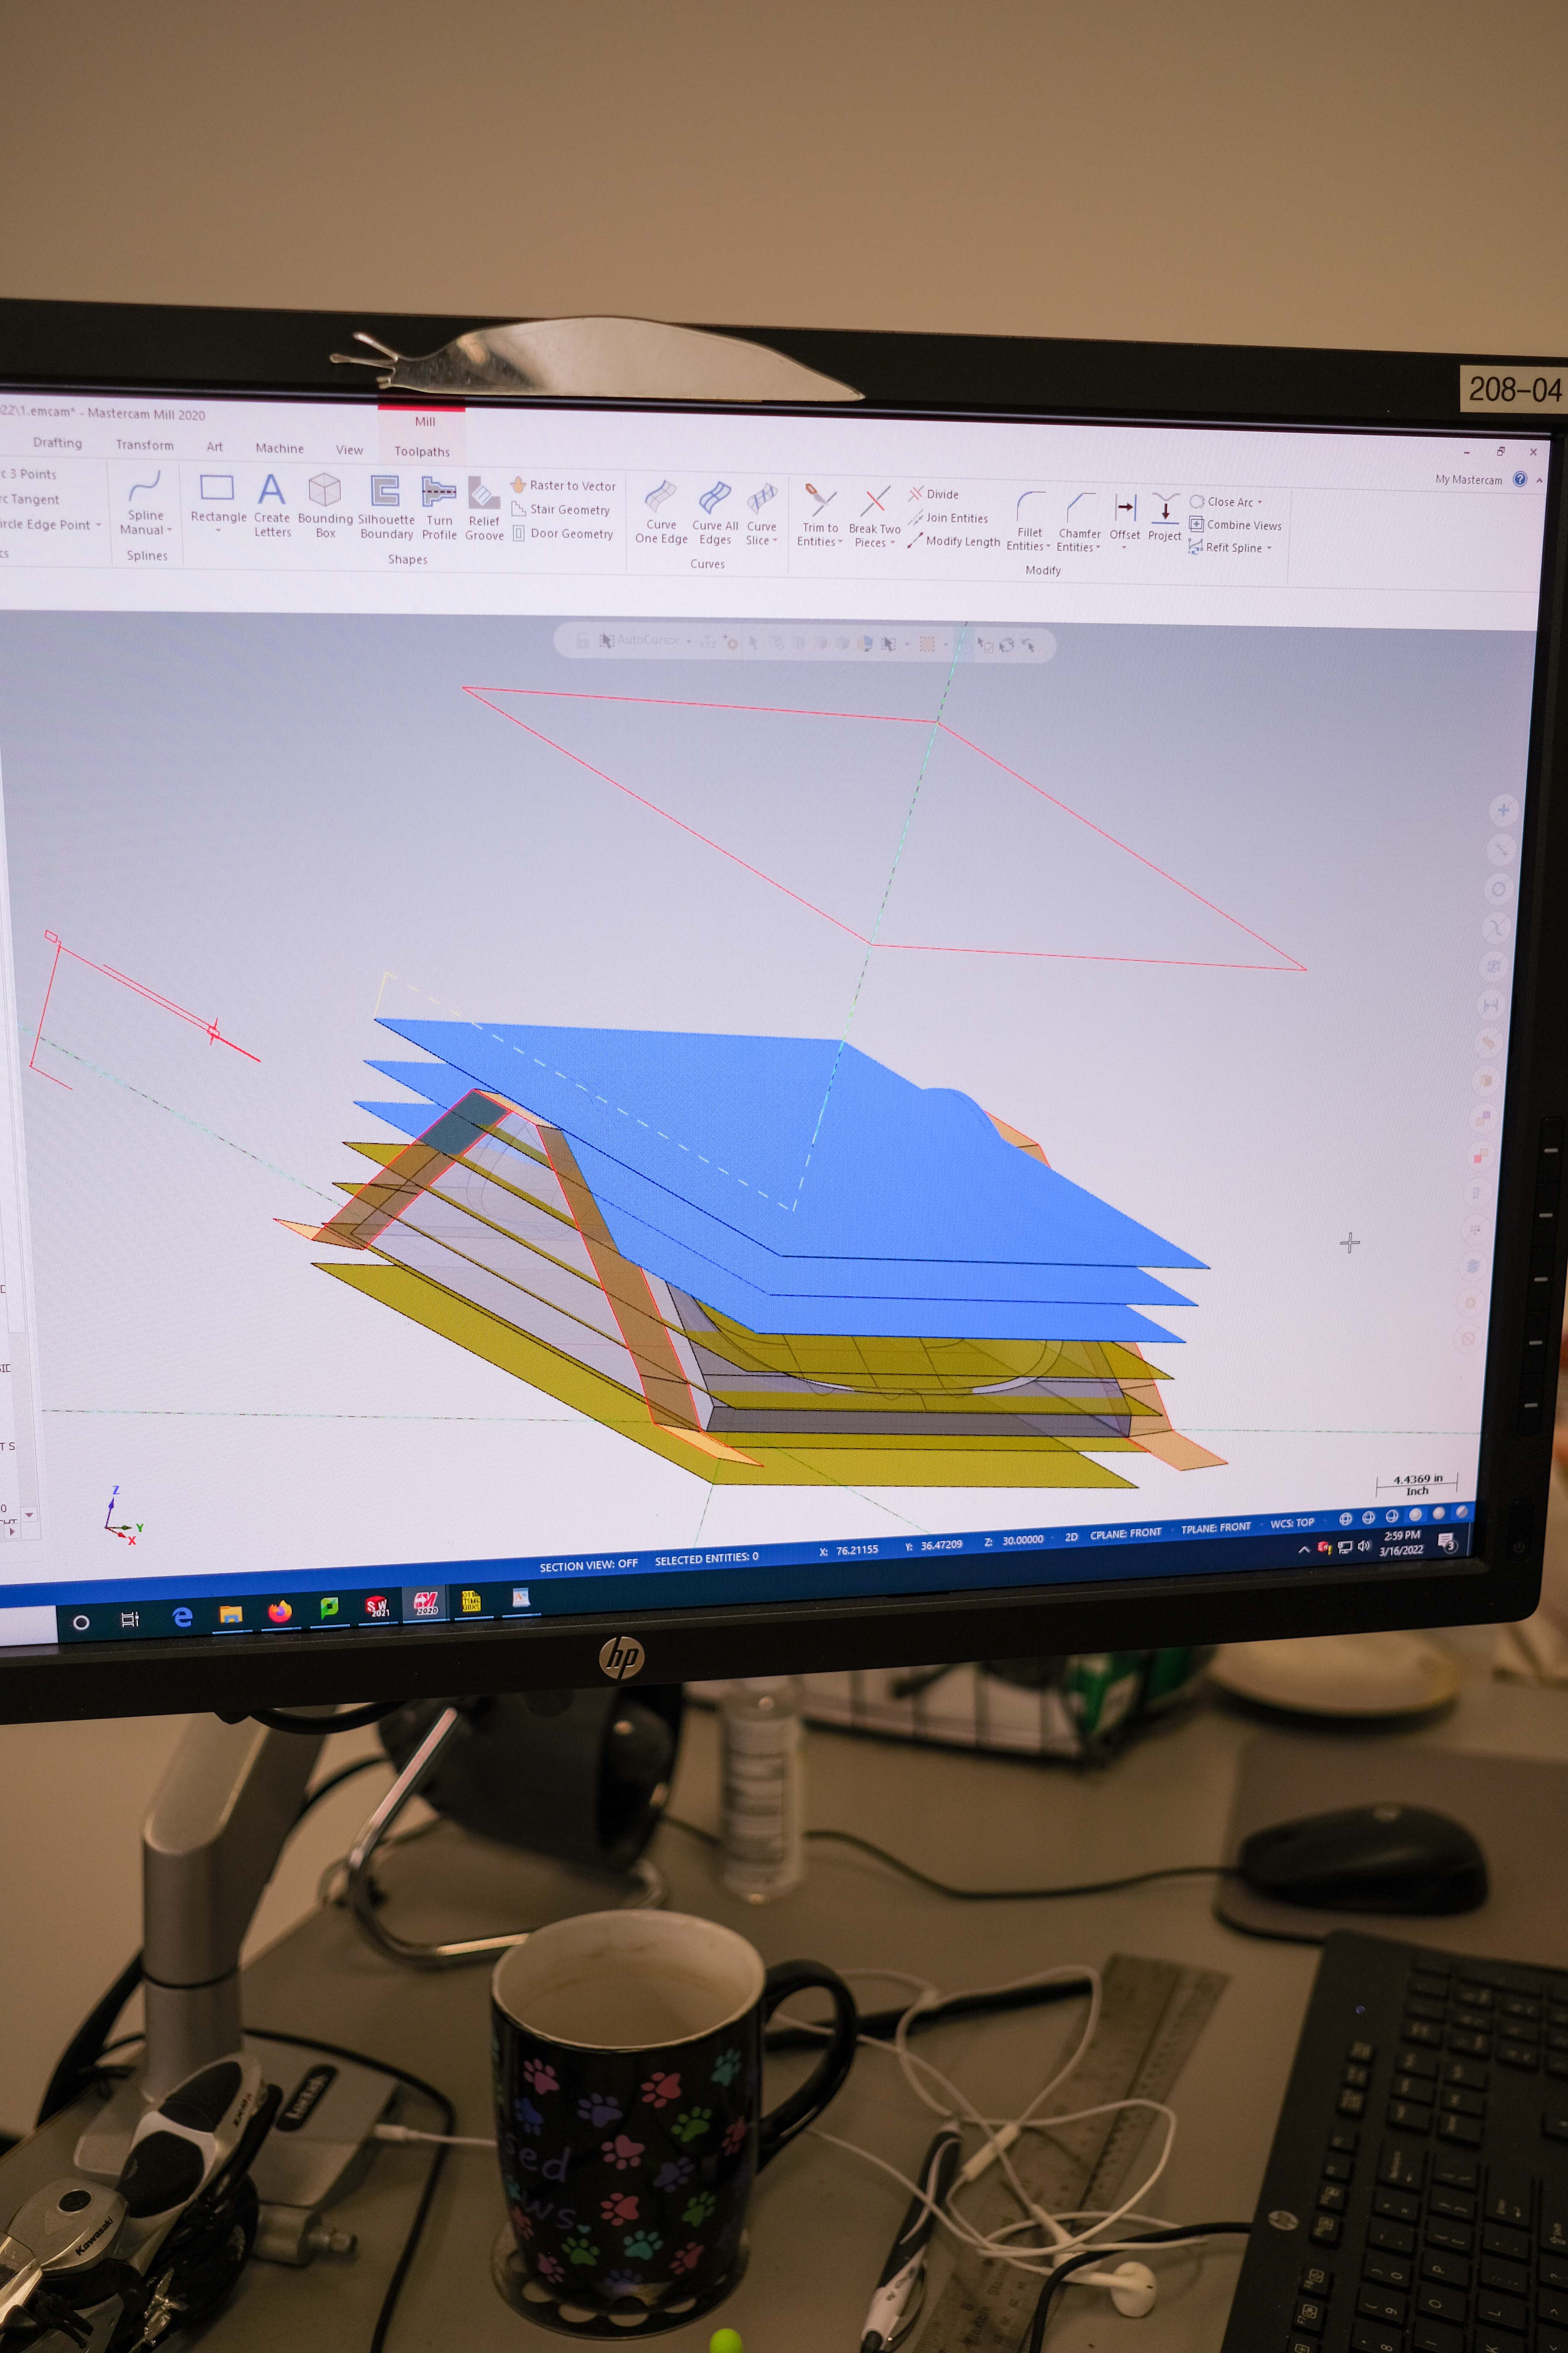Viewport: 1568px width, 2353px height.
Task: Select the Fillet Entities tool
Action: point(1029,520)
